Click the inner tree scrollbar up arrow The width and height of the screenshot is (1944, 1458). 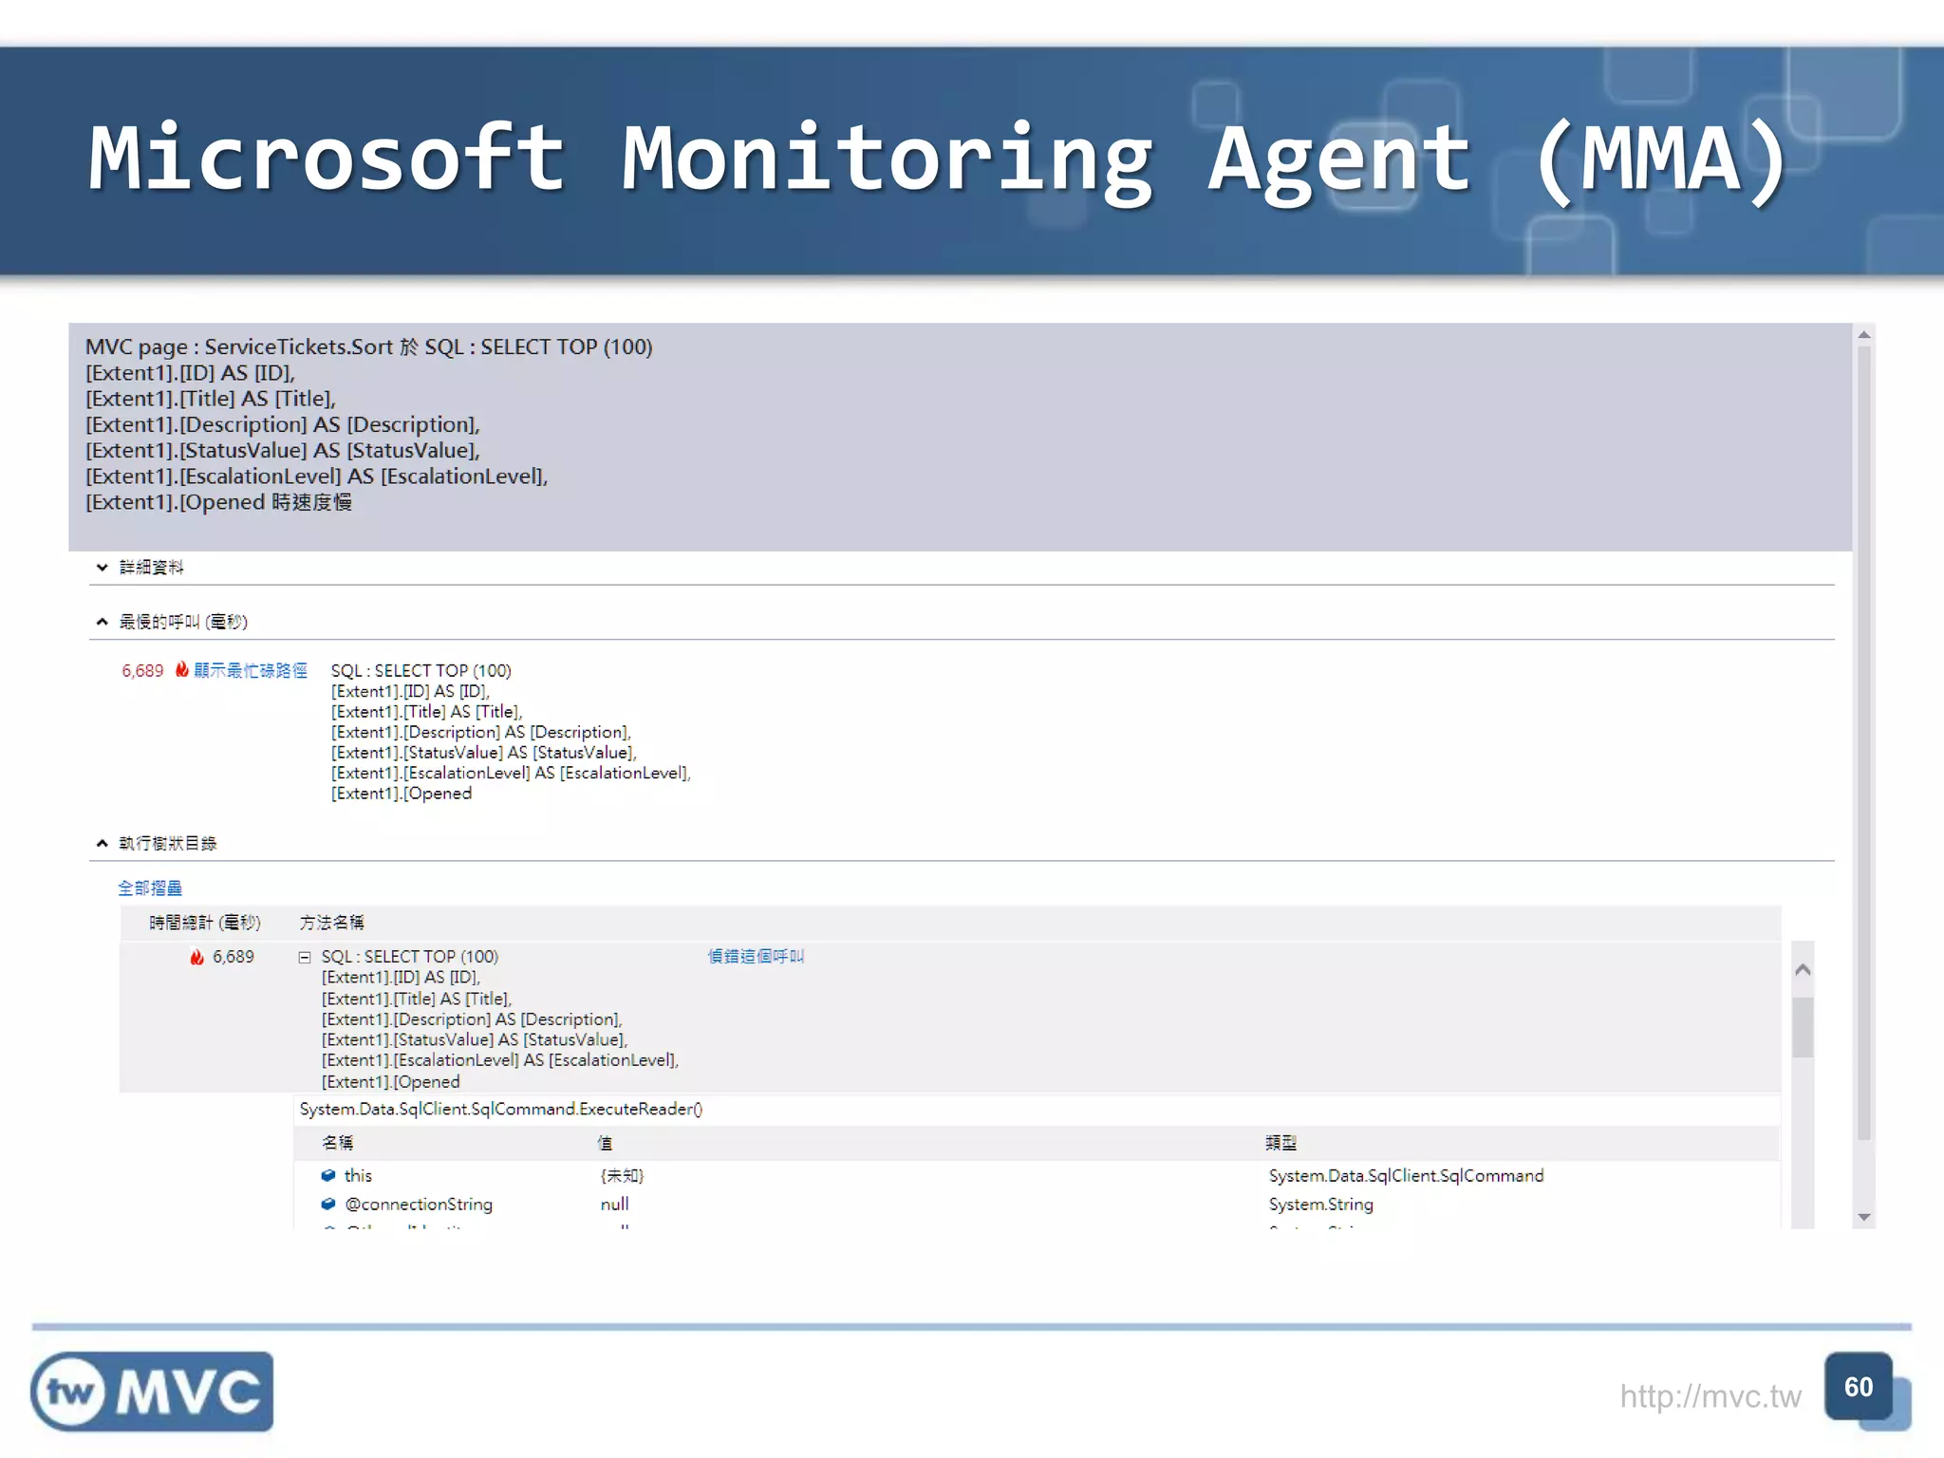pyautogui.click(x=1804, y=969)
